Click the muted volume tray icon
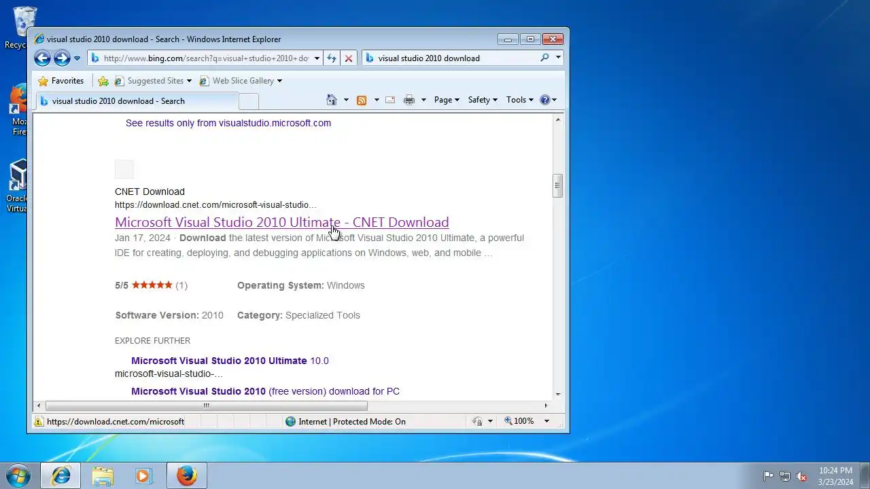Viewport: 870px width, 489px height. 802,476
